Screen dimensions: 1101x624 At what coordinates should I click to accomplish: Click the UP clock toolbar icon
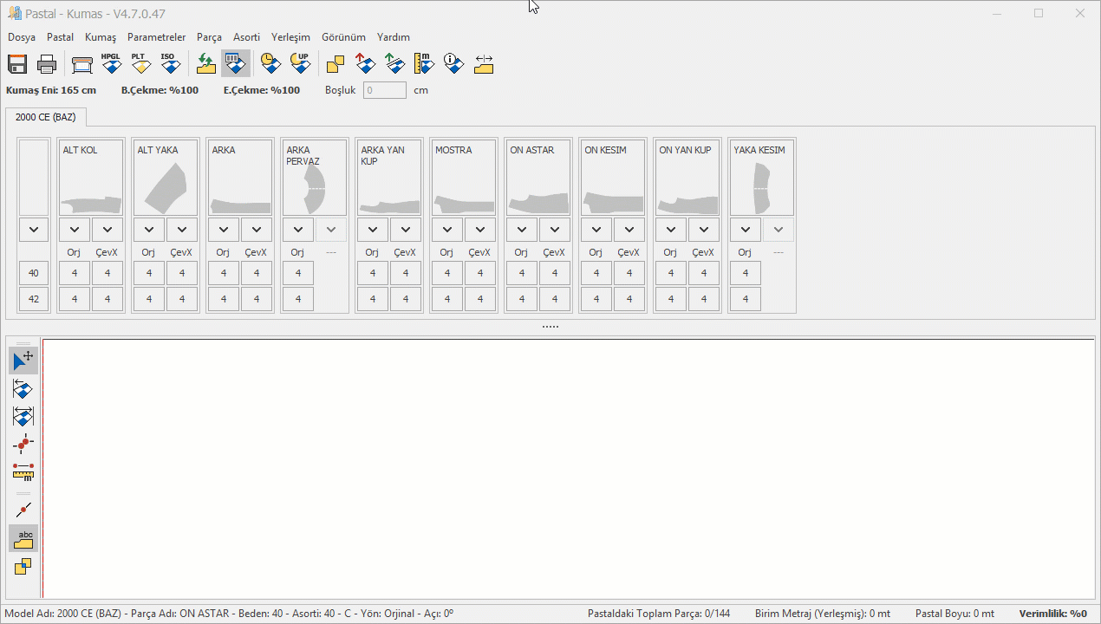click(x=300, y=63)
